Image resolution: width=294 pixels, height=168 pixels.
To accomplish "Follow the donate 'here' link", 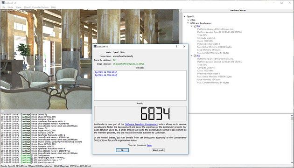I will pyautogui.click(x=149, y=145).
